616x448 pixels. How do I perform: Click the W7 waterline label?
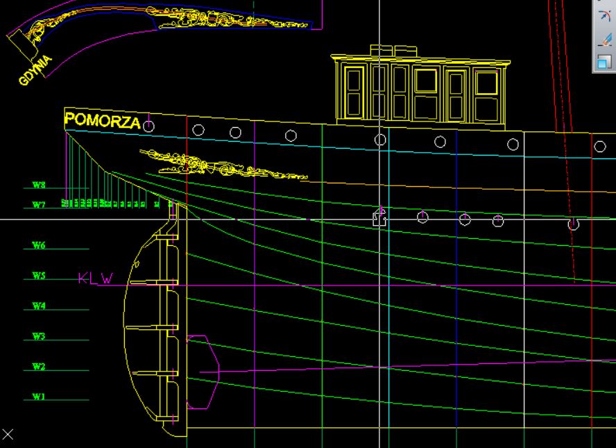[38, 205]
